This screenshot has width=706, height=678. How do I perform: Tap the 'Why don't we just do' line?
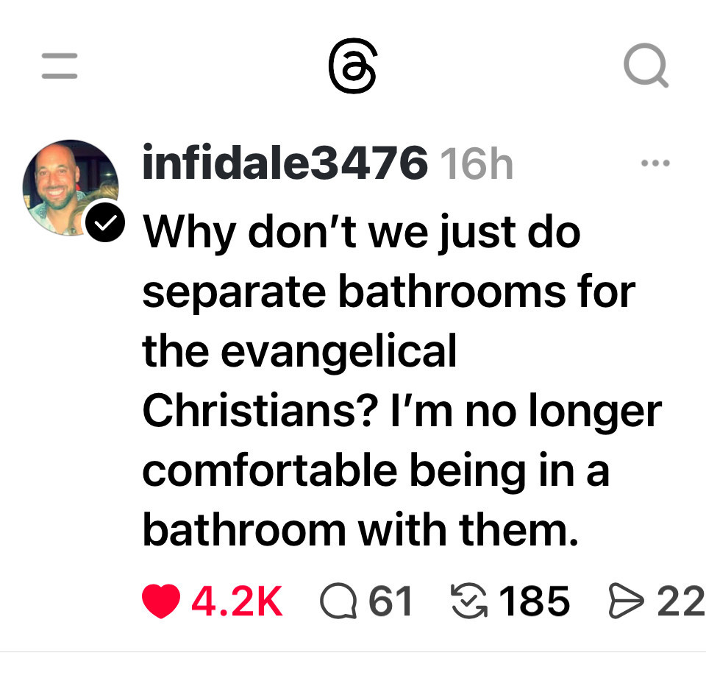coord(362,233)
